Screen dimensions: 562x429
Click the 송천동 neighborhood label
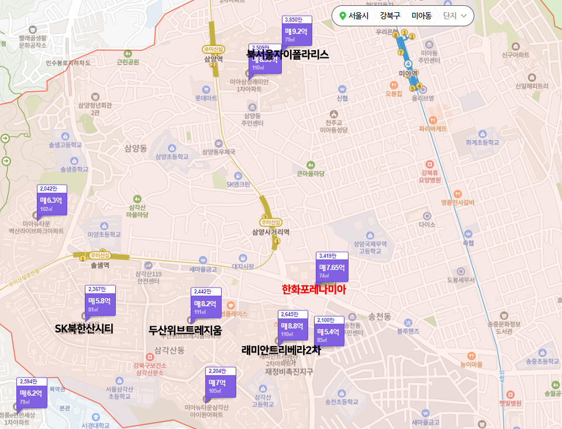click(380, 317)
